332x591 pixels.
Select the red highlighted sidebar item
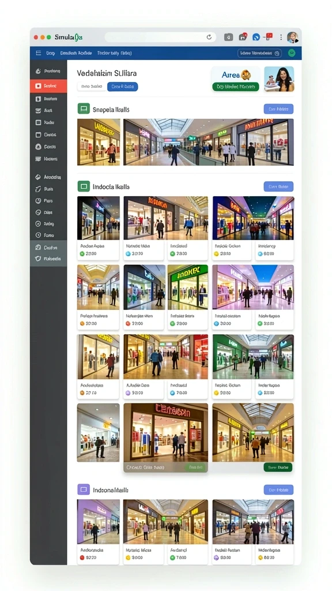pyautogui.click(x=48, y=86)
